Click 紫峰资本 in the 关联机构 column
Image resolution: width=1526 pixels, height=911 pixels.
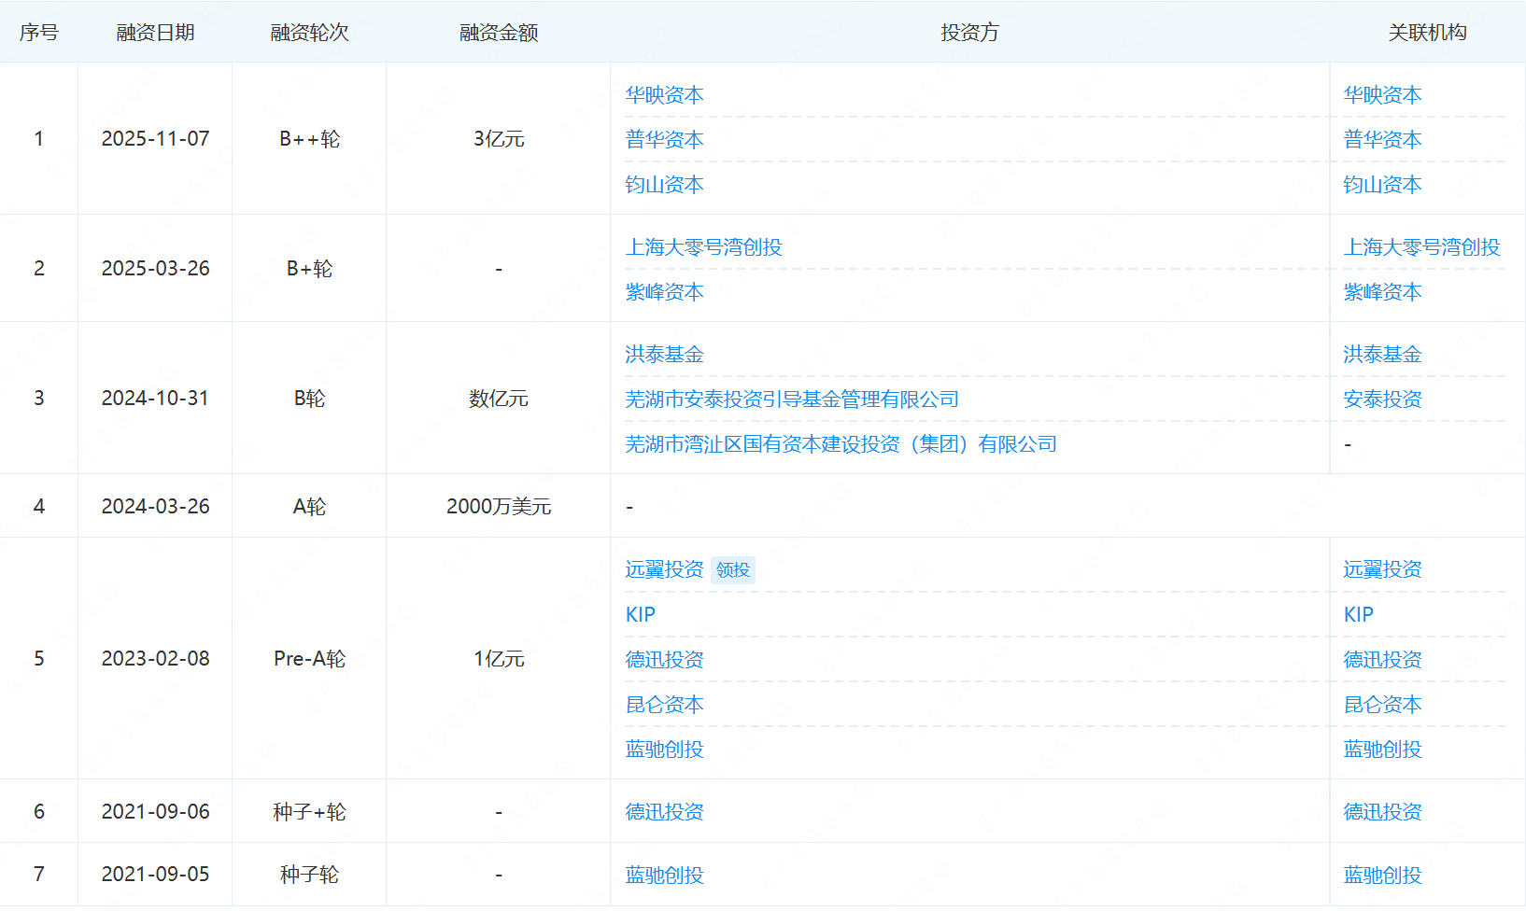click(x=1382, y=292)
